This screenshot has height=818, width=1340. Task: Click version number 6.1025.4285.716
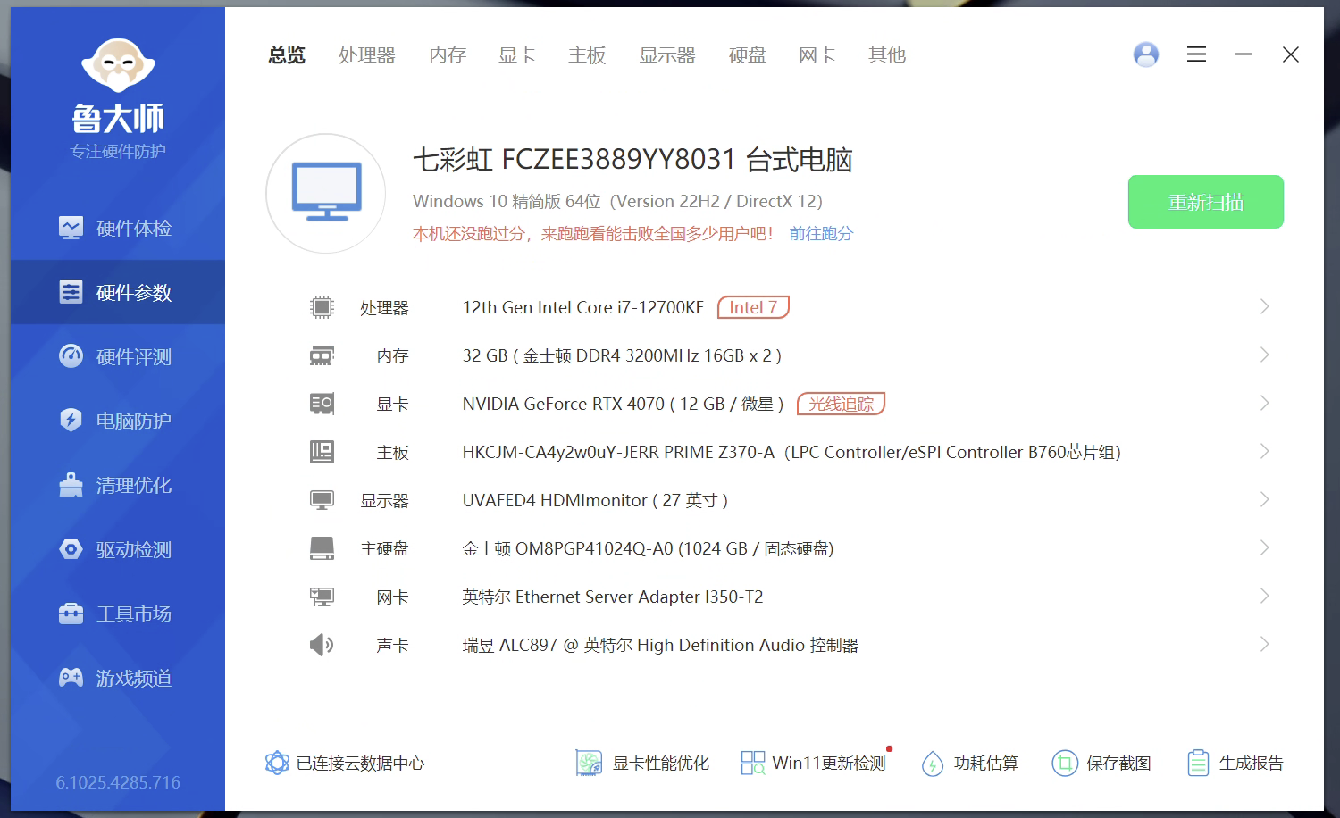point(118,782)
